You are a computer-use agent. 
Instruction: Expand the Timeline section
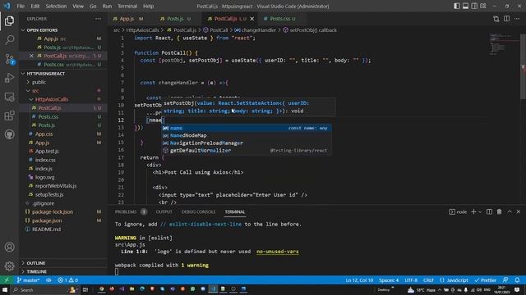tap(63, 271)
